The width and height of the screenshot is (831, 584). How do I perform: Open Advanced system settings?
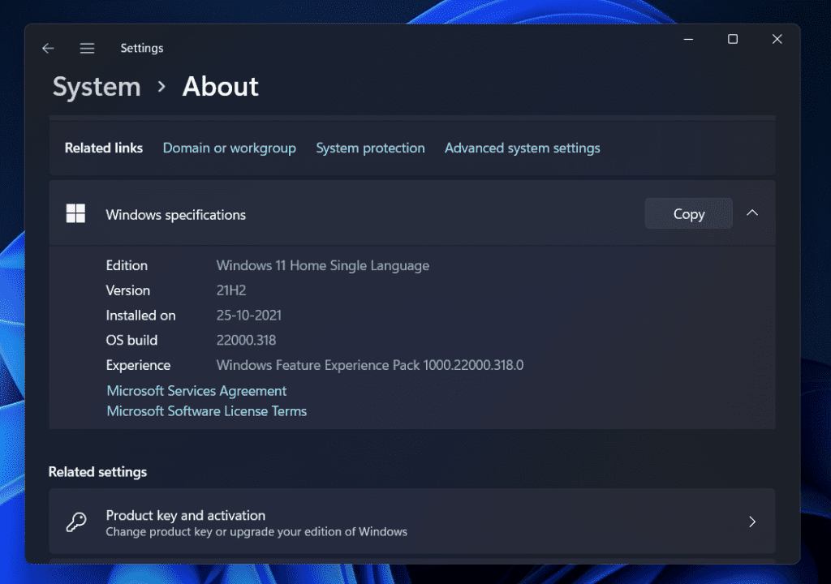[522, 148]
